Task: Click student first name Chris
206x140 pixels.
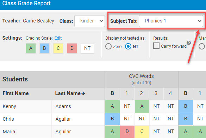Action: click(8, 119)
